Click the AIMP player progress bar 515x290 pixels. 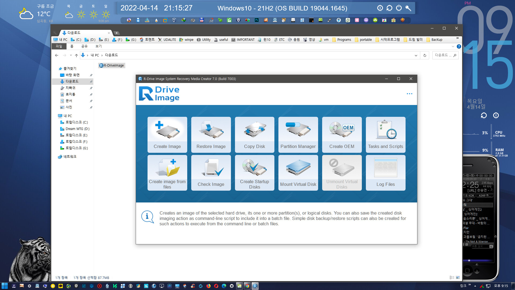tap(479, 260)
